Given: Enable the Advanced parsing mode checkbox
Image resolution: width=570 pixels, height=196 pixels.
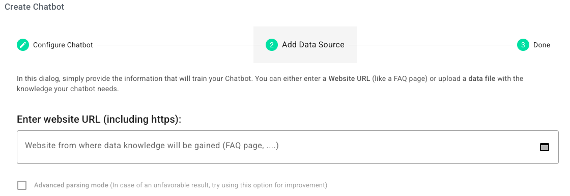Looking at the screenshot, I should [22, 185].
